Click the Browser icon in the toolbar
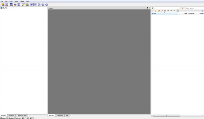 [3, 4]
